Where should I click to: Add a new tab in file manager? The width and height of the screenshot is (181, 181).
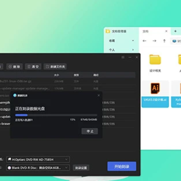tap(175, 31)
